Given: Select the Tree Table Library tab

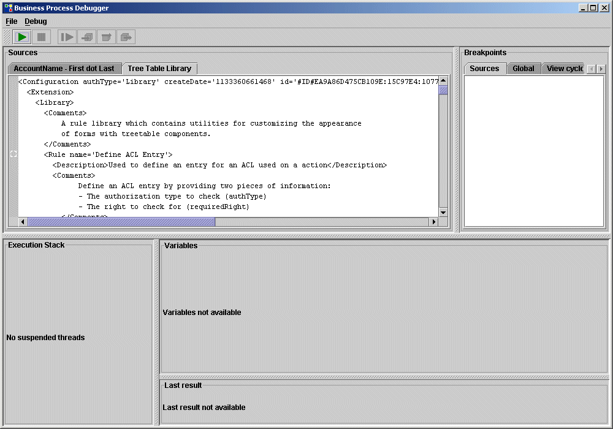Looking at the screenshot, I should tap(159, 69).
